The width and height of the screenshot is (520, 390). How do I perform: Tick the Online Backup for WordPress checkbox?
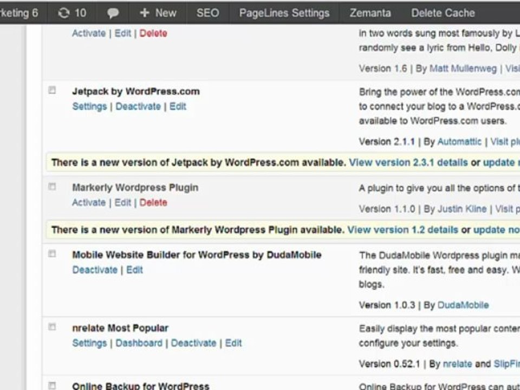coord(52,385)
